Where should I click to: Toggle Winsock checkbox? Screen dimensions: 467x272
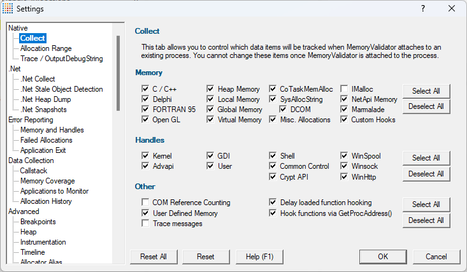[344, 166]
